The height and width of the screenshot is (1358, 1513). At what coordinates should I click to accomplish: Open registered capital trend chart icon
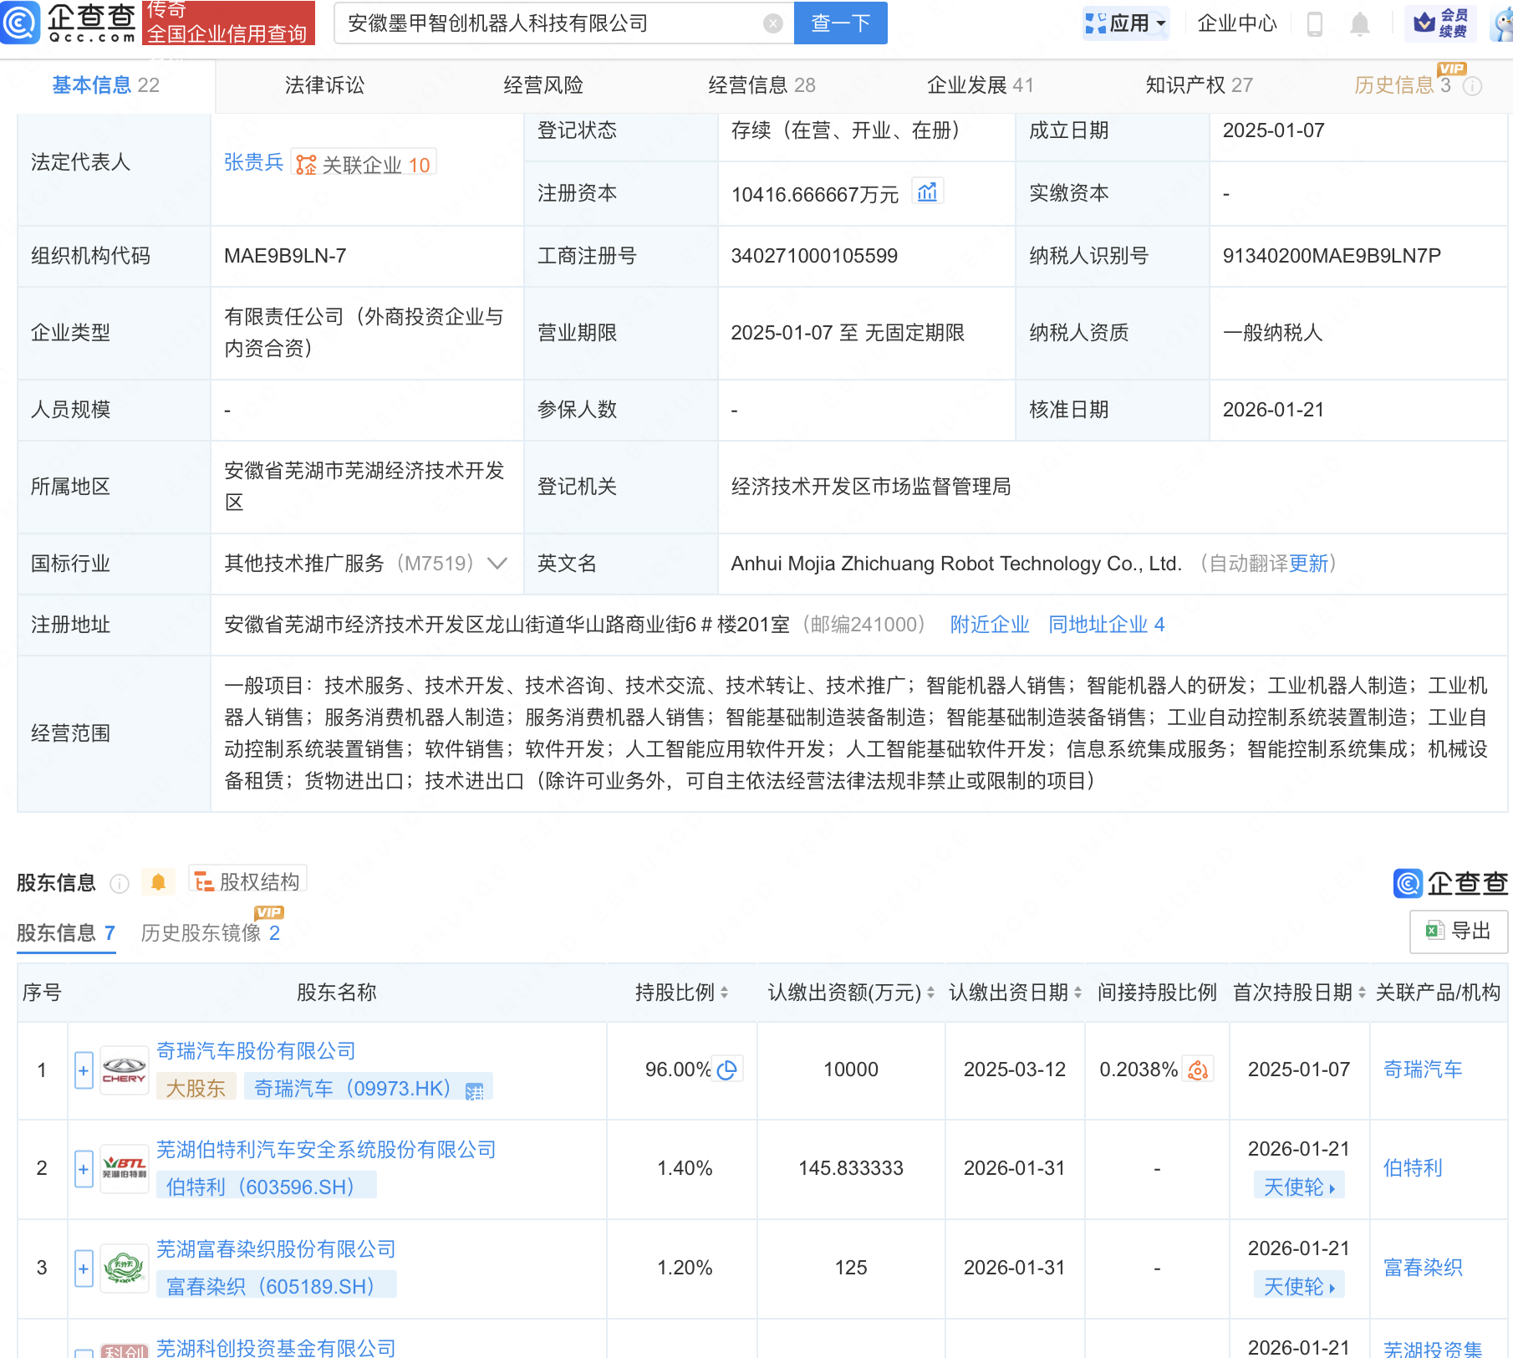tap(926, 191)
